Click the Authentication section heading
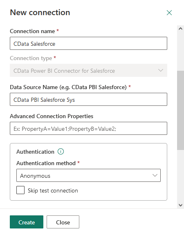 point(36,152)
